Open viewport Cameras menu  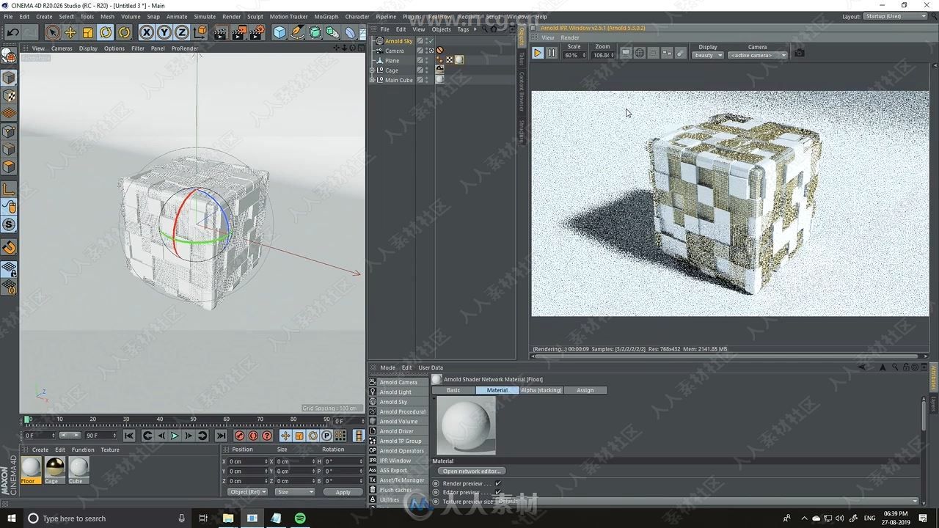point(62,48)
